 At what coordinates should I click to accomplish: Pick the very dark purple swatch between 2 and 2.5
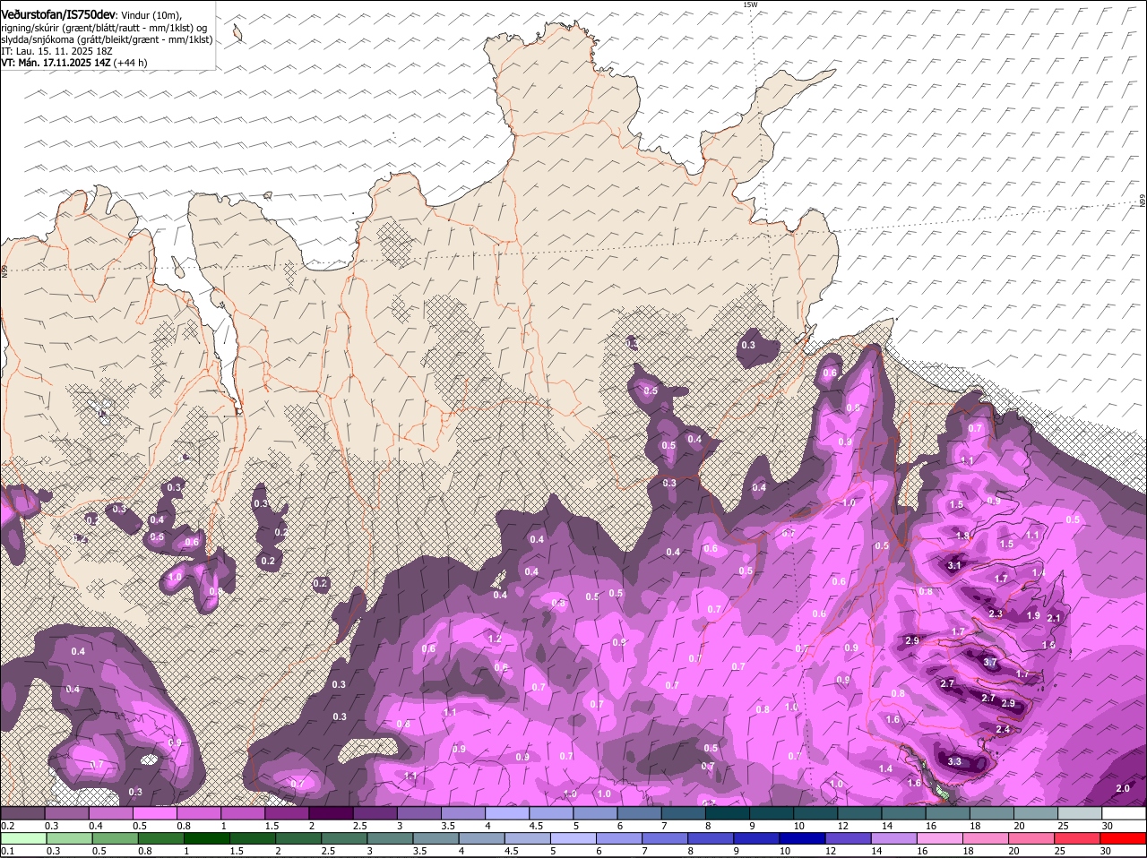pos(331,813)
